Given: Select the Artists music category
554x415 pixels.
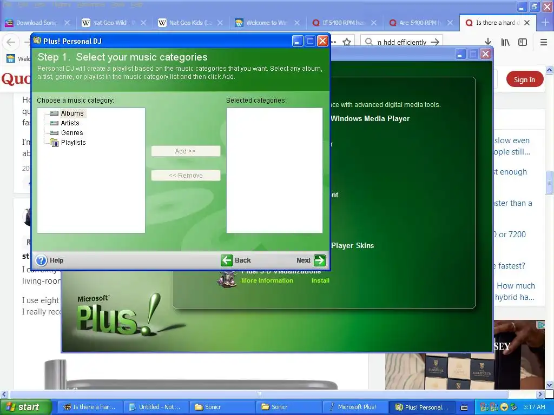Looking at the screenshot, I should click(x=70, y=123).
